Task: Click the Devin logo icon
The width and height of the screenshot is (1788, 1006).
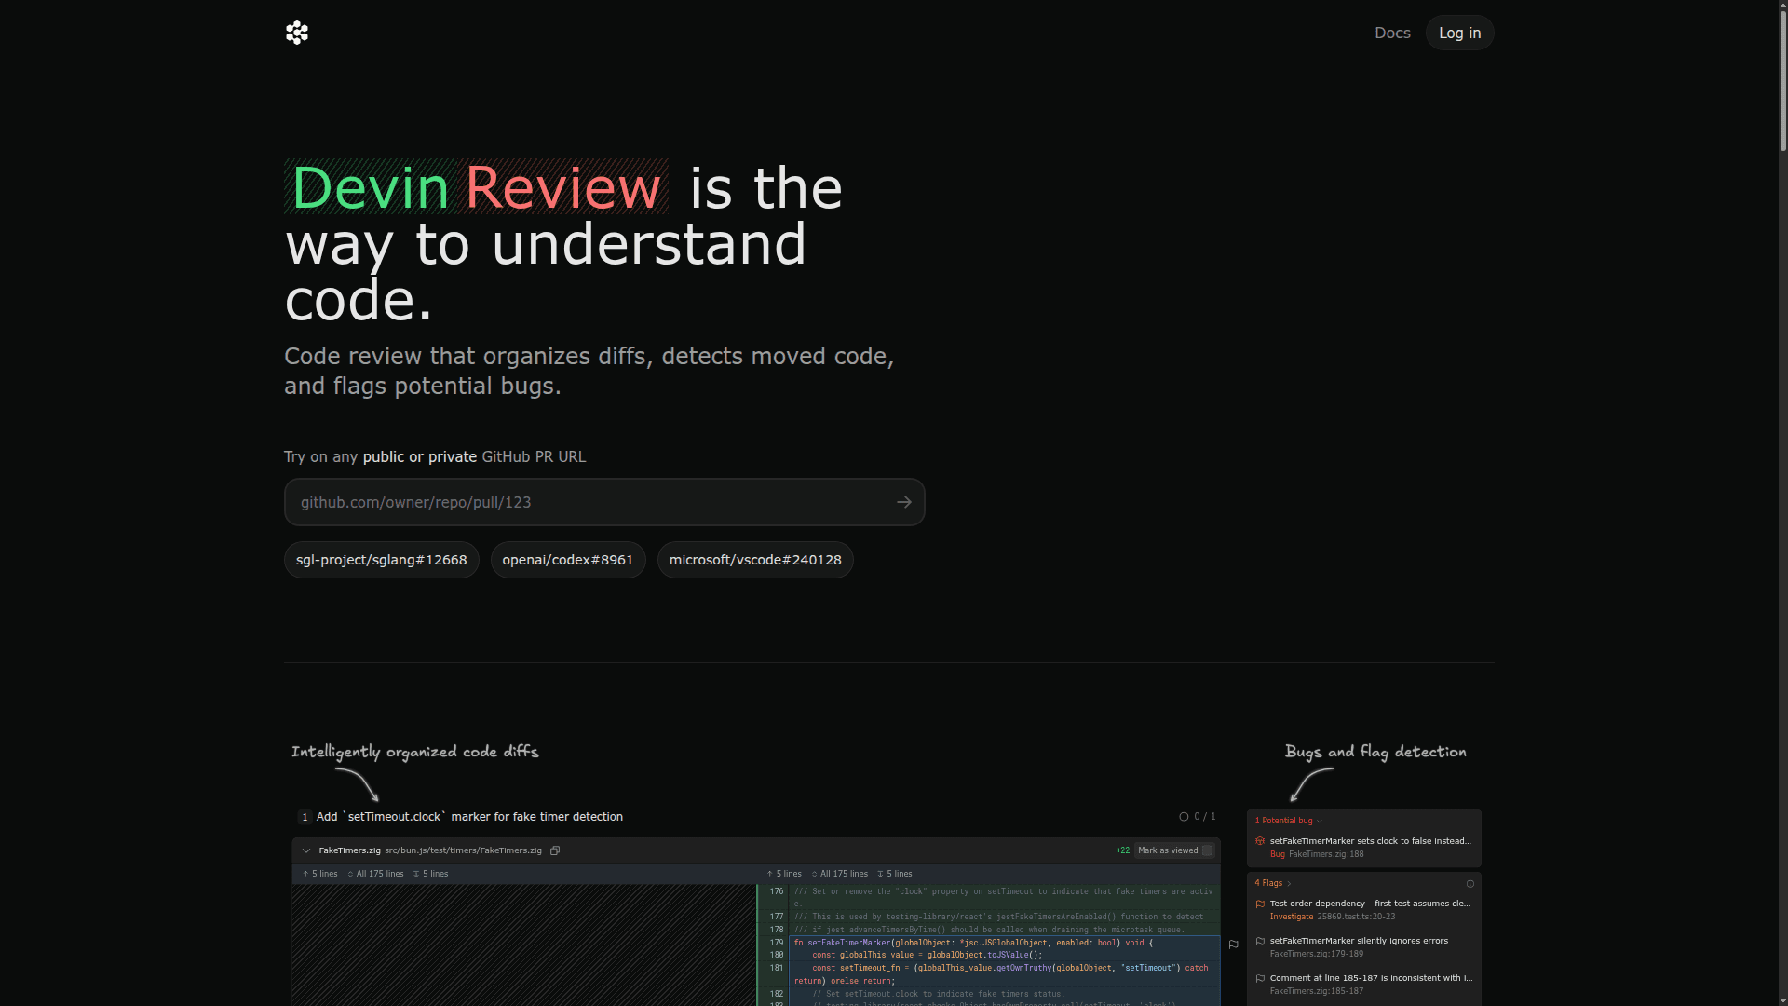Action: coord(296,33)
